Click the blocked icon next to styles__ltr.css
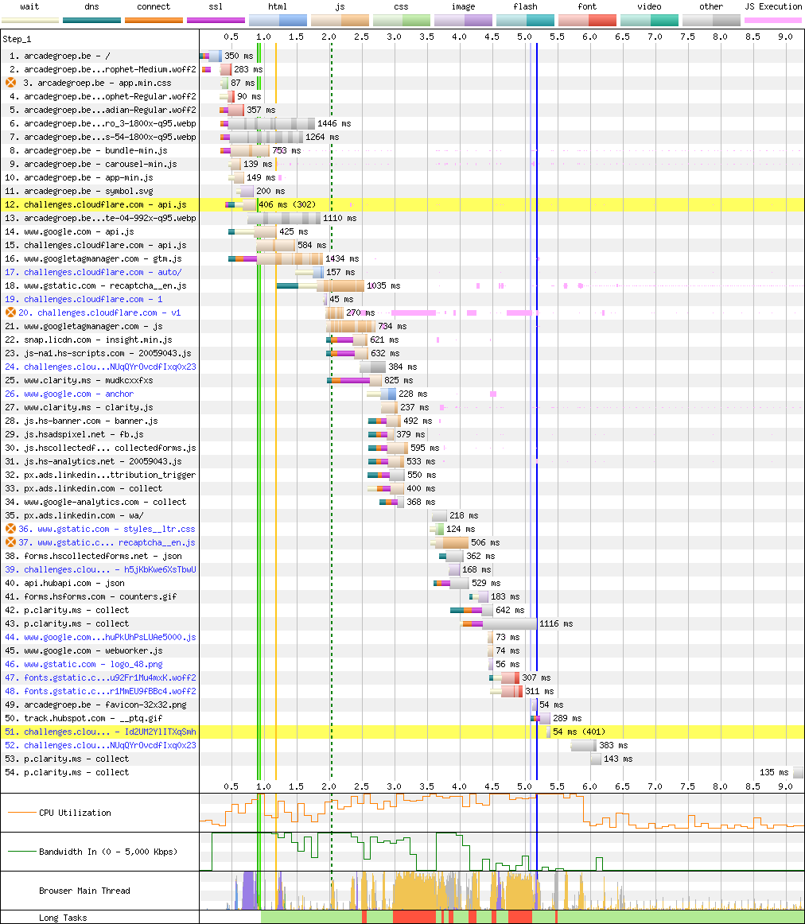 (x=10, y=529)
